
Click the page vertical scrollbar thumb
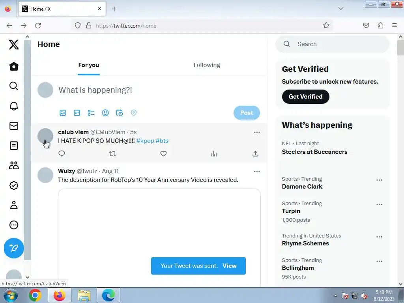click(x=400, y=48)
